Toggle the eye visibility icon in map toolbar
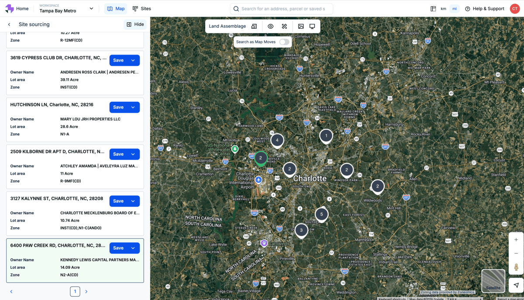Screen dimensions: 524x300 click(271, 26)
